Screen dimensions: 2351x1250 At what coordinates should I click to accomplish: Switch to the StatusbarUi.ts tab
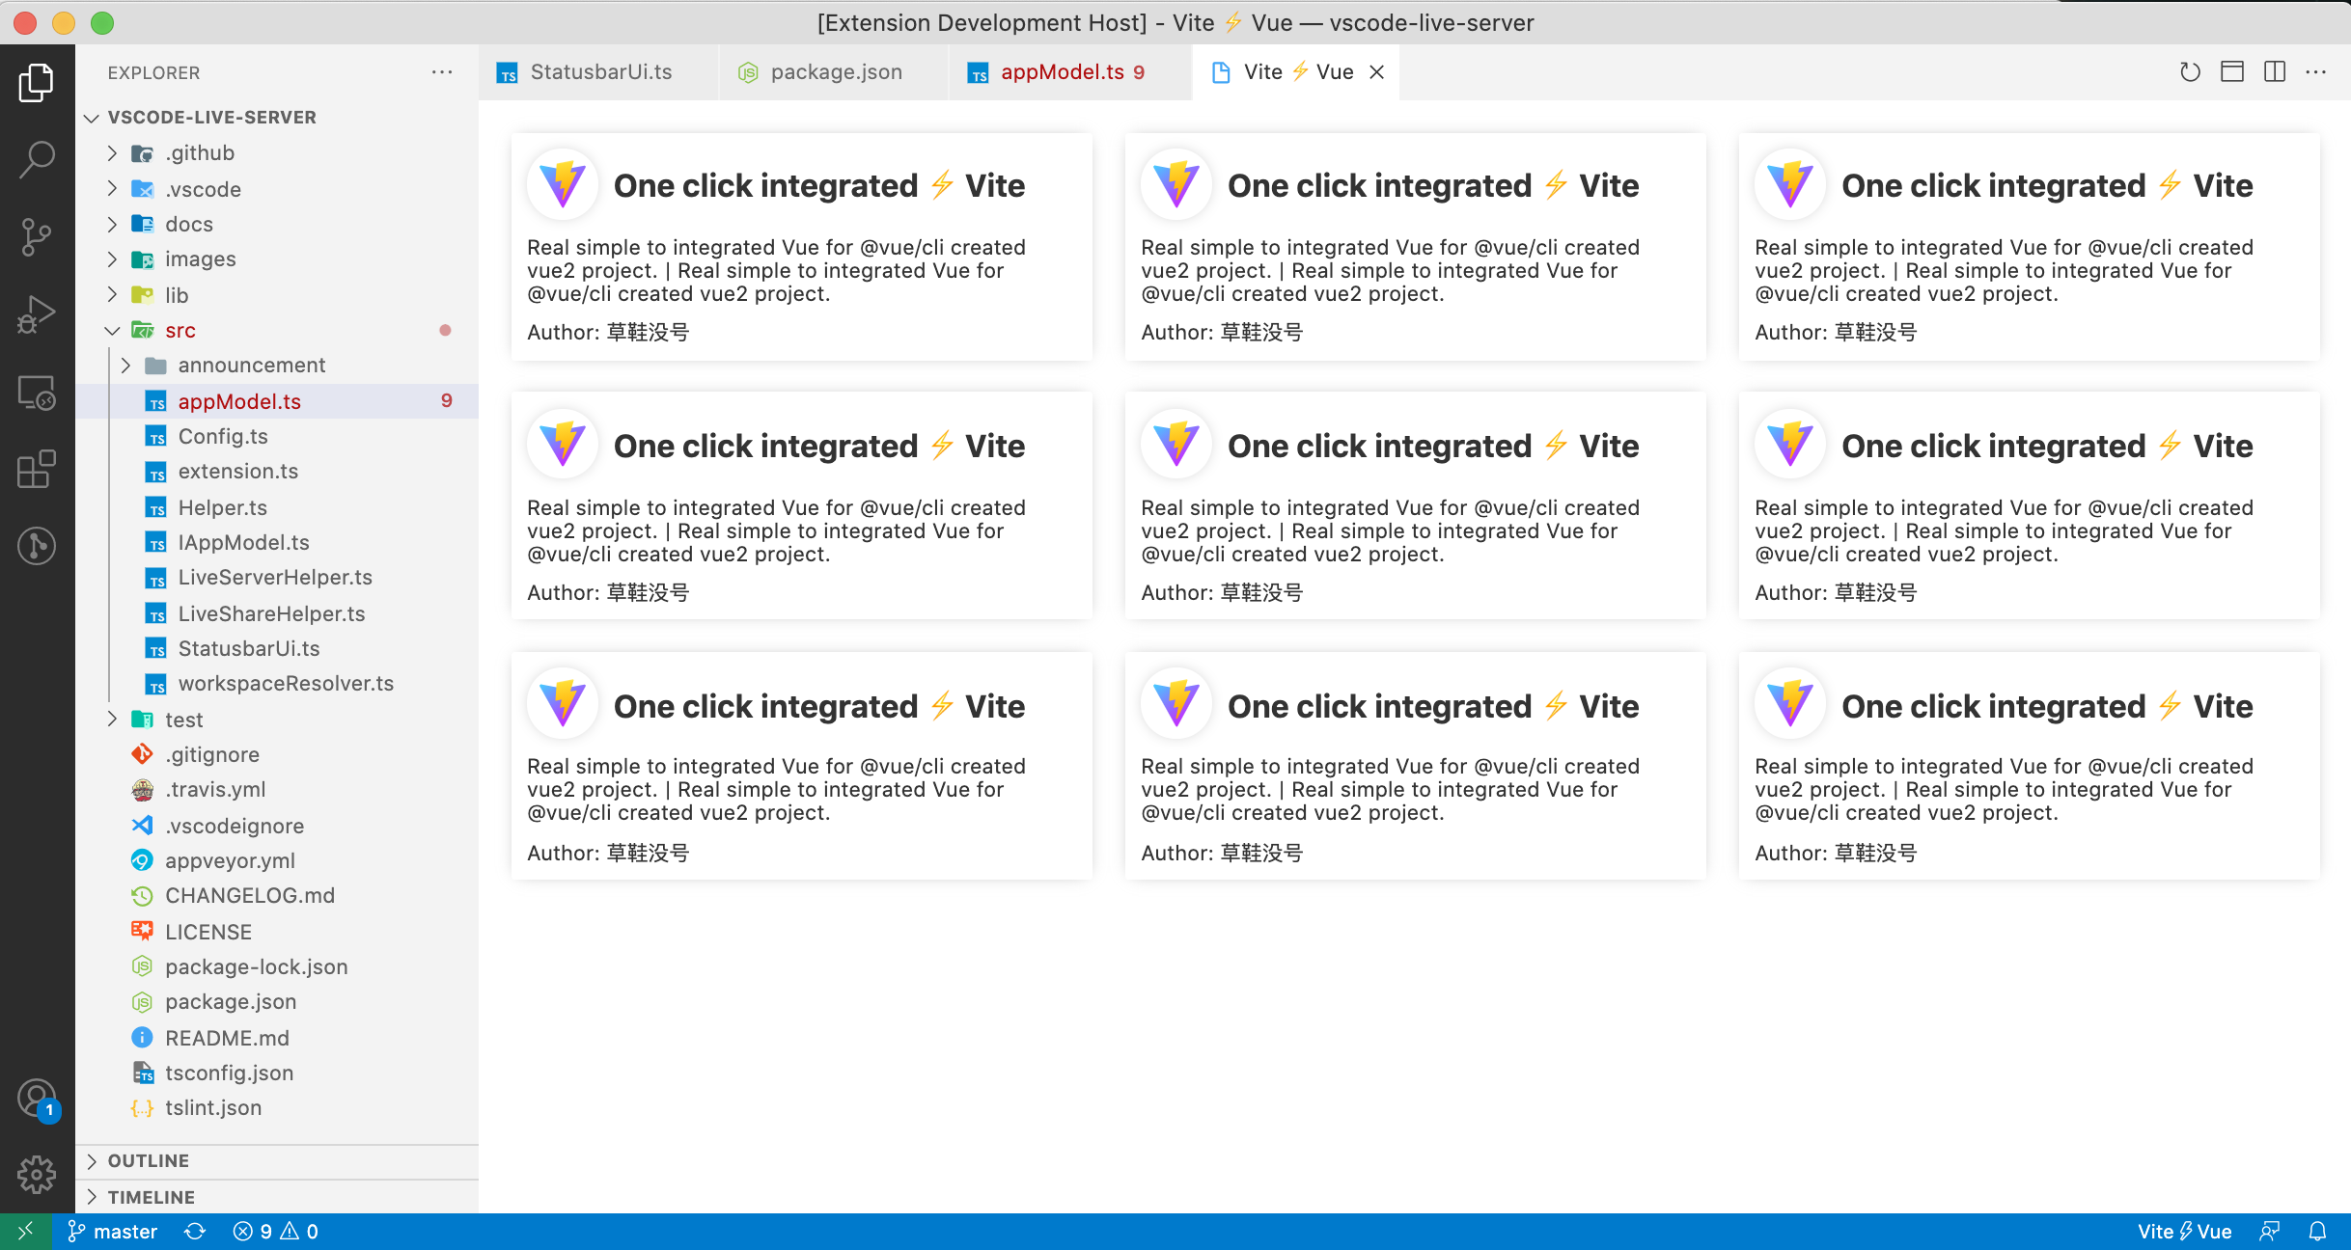[x=600, y=72]
